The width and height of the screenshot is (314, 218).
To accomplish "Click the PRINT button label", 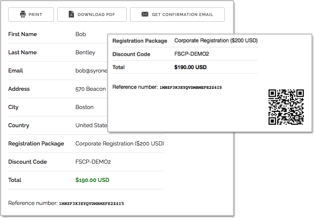I will 35,15.
